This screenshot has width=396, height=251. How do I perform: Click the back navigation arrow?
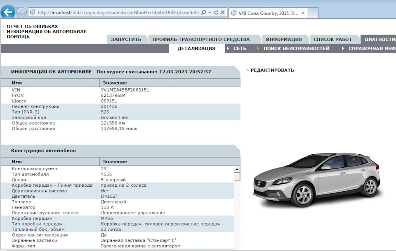pos(7,12)
